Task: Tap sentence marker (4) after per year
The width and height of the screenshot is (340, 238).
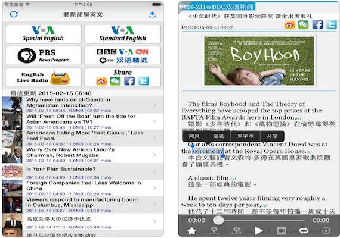Action: click(x=264, y=205)
